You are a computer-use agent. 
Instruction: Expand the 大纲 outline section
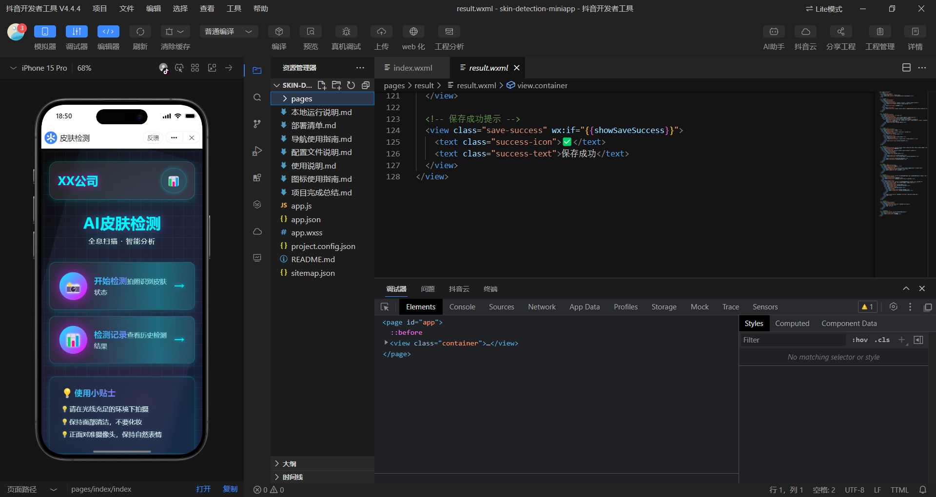289,464
